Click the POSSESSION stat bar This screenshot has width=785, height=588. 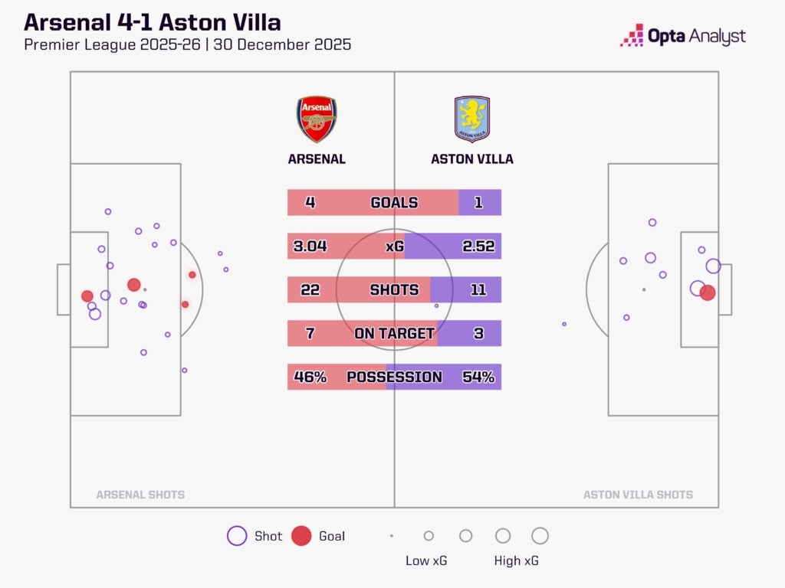tap(394, 377)
